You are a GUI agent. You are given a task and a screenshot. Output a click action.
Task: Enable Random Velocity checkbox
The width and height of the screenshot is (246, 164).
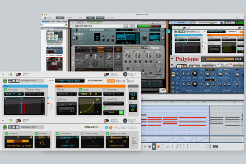tap(83, 133)
